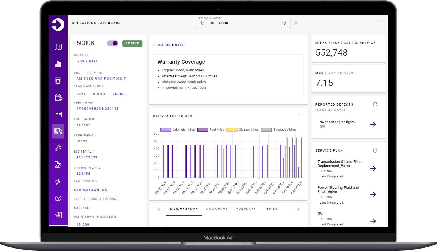
Task: Open the calculator icon in sidebar
Action: 58,81
